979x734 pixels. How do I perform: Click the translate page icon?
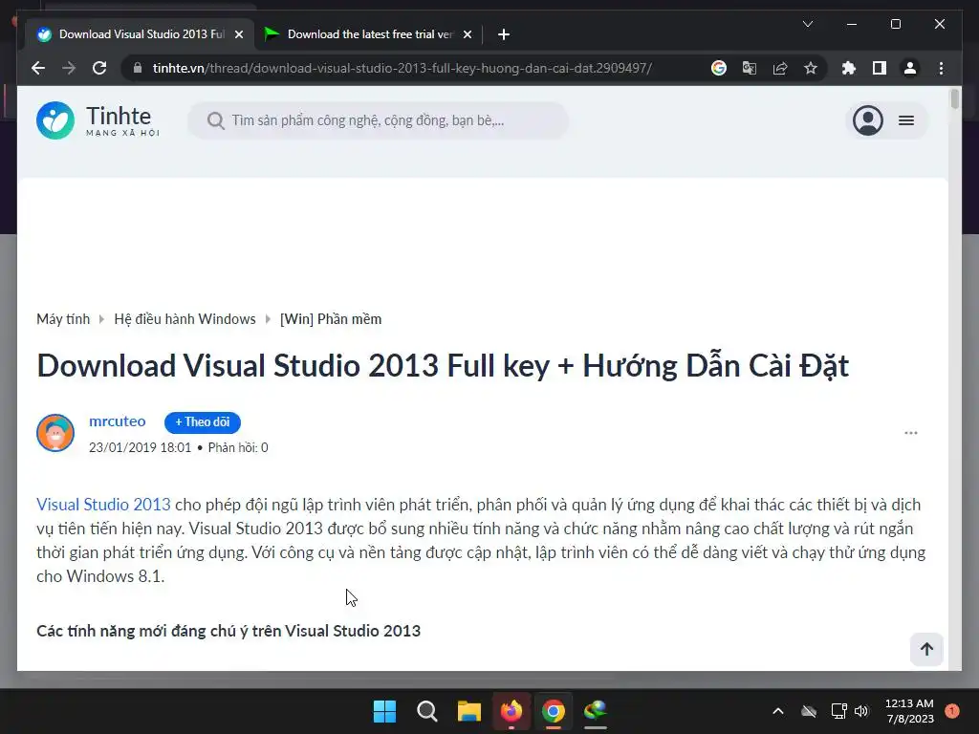(750, 68)
